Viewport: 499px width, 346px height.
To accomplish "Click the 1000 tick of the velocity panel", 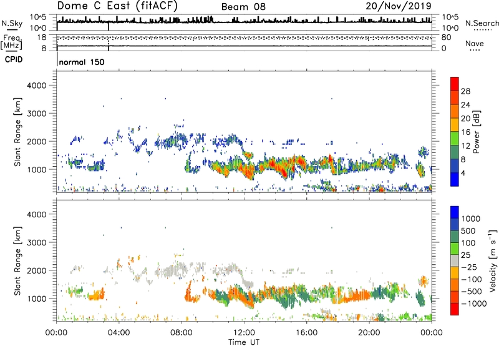I will [37, 299].
